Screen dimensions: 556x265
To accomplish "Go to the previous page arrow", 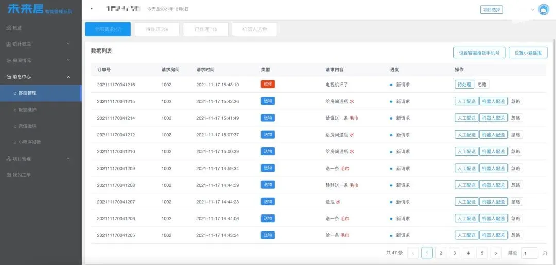I will pos(413,253).
